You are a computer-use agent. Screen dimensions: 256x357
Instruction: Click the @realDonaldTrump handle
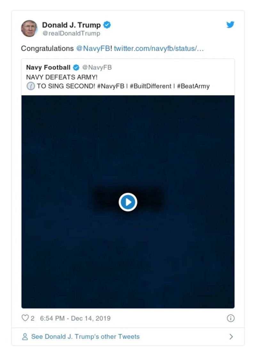pyautogui.click(x=71, y=33)
